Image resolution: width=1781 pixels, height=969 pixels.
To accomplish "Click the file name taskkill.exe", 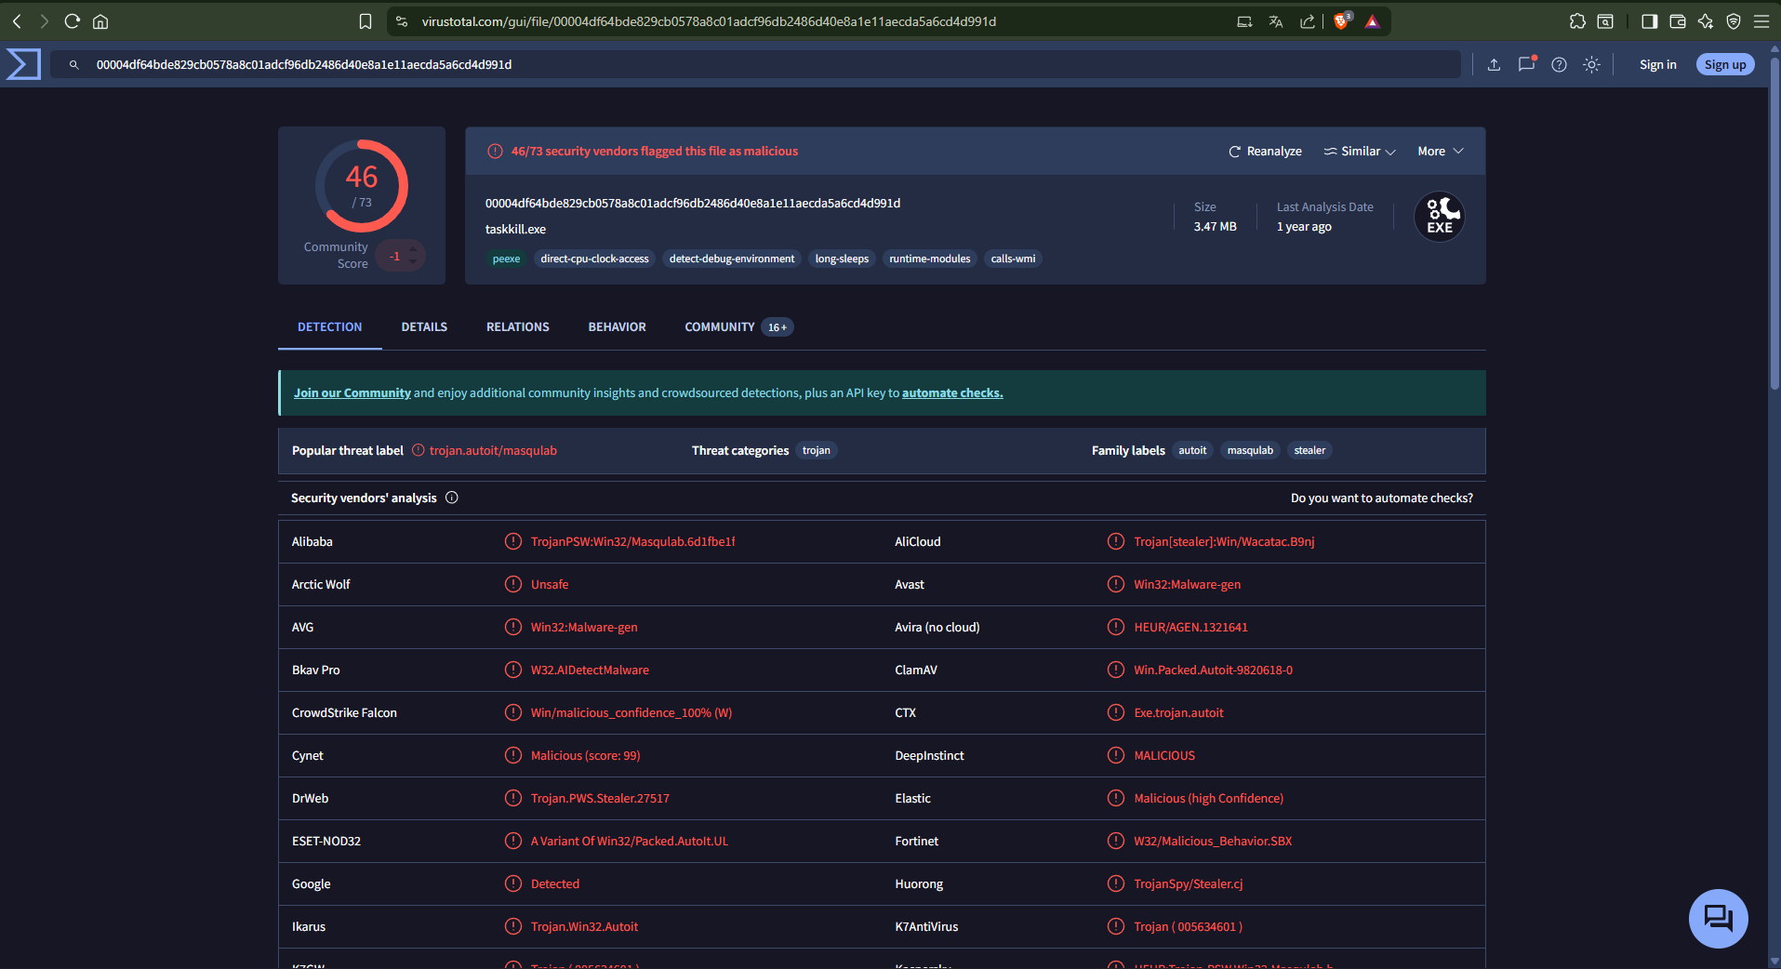I will [515, 229].
